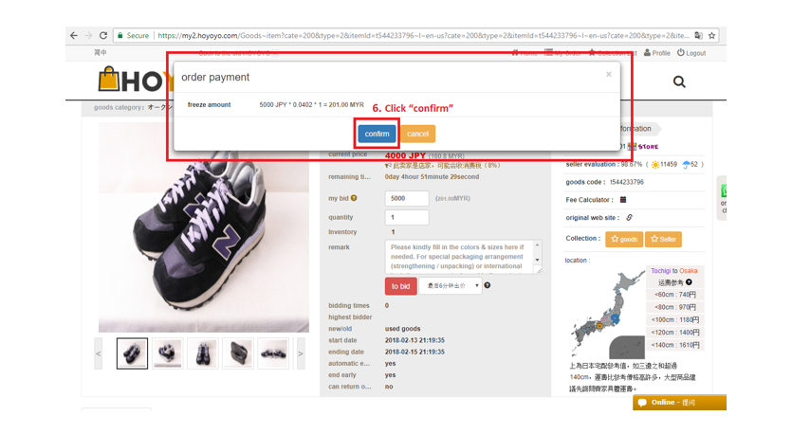Image resolution: width=792 pixels, height=434 pixels.
Task: Click the Logout link
Action: 691,53
